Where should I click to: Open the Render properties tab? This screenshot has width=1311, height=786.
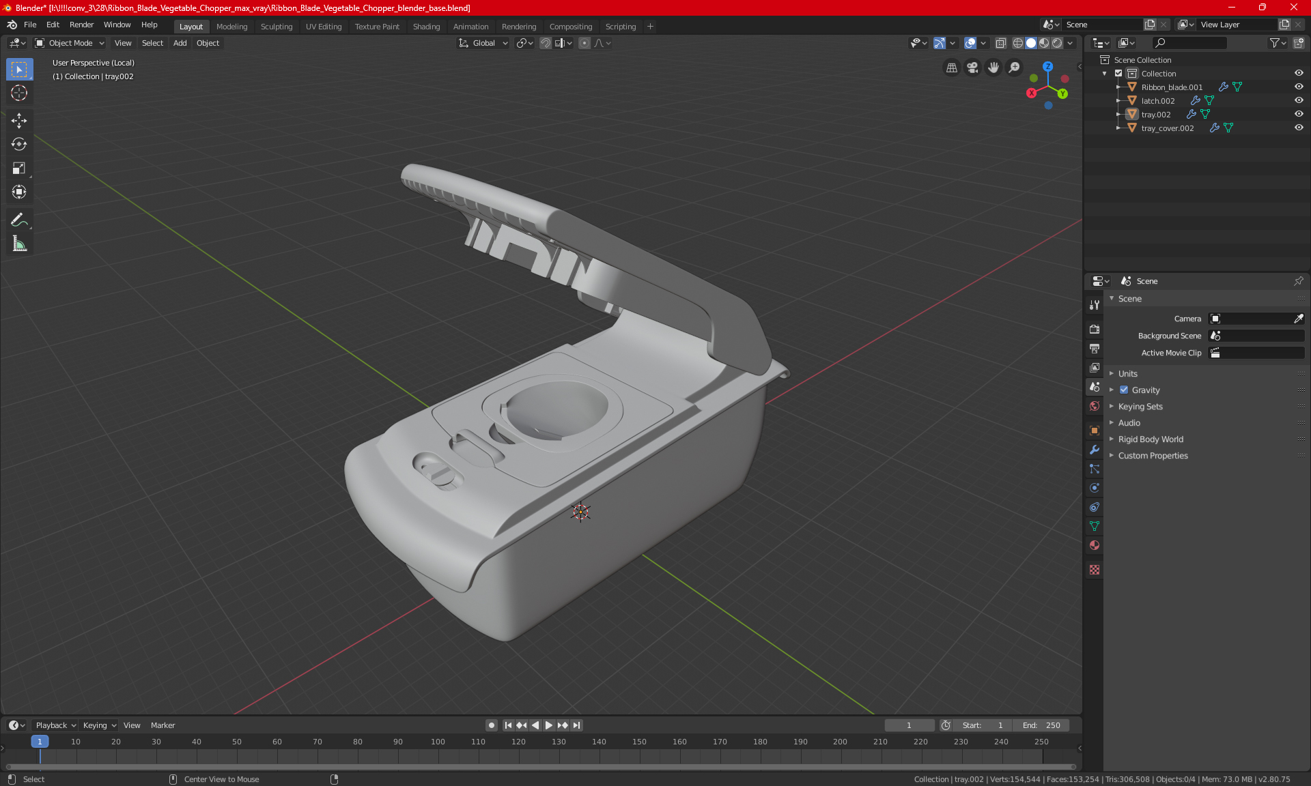click(x=1095, y=329)
